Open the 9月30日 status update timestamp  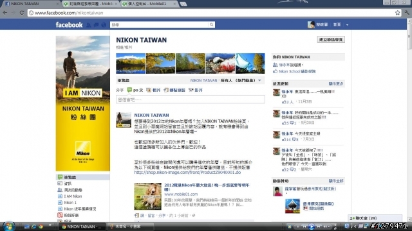click(307, 123)
